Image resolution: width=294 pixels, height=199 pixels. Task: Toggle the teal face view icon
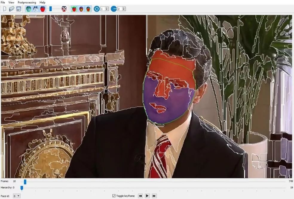[x=28, y=9]
